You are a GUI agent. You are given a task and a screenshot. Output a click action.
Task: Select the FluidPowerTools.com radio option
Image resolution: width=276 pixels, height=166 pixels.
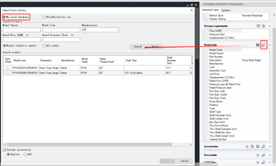[x=44, y=17]
